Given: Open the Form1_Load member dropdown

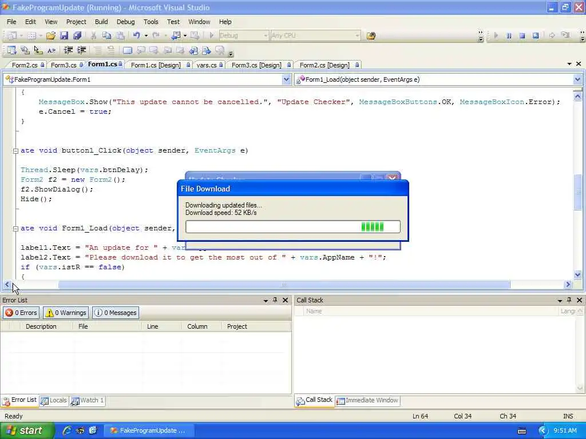Looking at the screenshot, I should click(x=577, y=79).
